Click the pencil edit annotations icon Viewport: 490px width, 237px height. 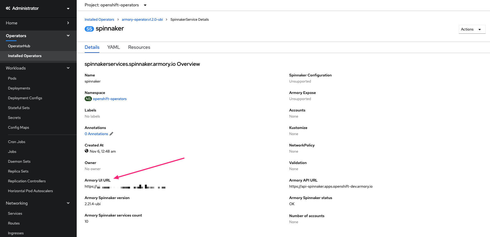pos(111,134)
